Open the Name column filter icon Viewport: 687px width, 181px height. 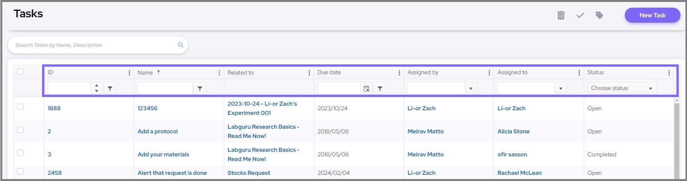pos(200,88)
